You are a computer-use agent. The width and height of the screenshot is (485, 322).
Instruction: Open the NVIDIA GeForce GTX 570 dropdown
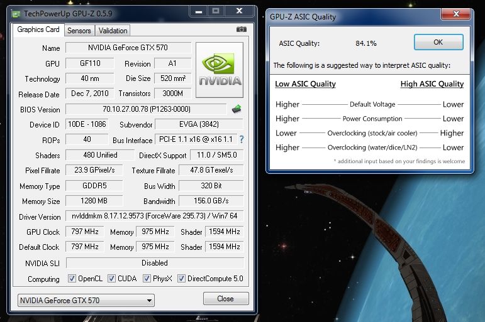86,301
